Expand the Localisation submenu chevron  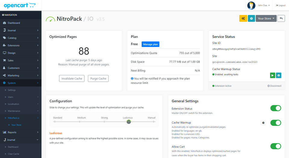[38, 104]
